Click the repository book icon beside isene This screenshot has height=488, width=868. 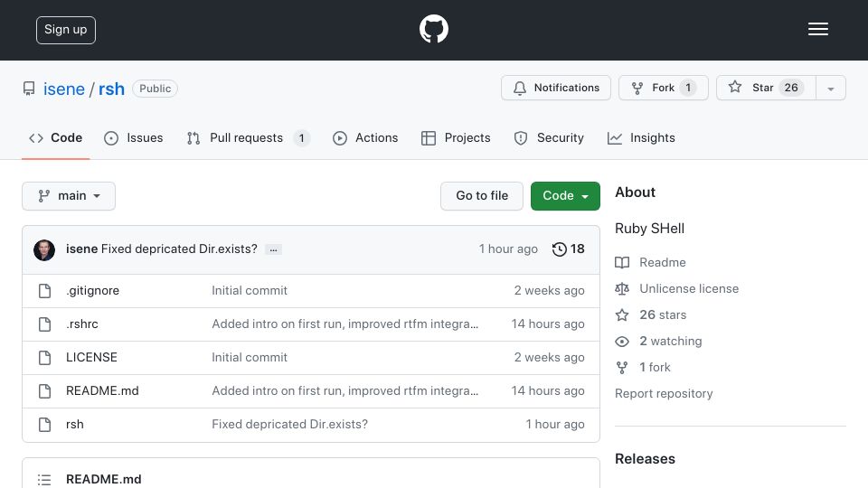coord(29,89)
